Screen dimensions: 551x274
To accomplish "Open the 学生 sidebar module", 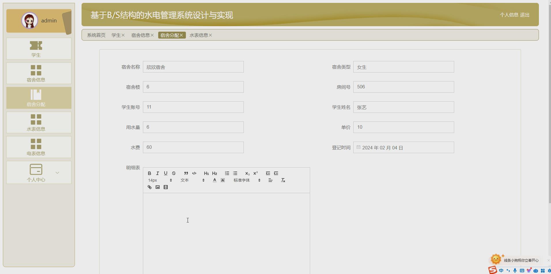I will pyautogui.click(x=39, y=49).
